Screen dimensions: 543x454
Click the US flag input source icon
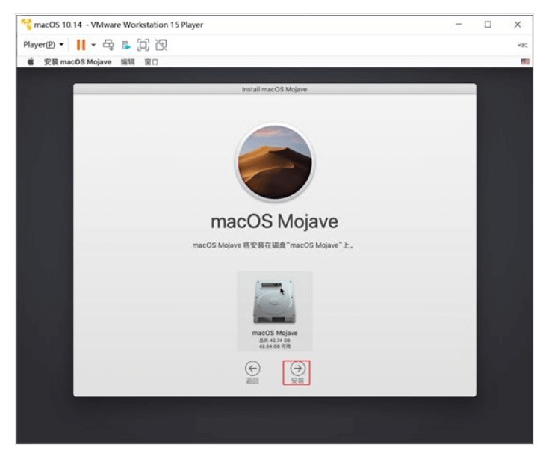pyautogui.click(x=524, y=62)
